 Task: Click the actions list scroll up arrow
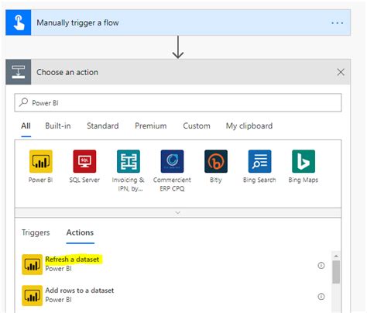[336, 256]
